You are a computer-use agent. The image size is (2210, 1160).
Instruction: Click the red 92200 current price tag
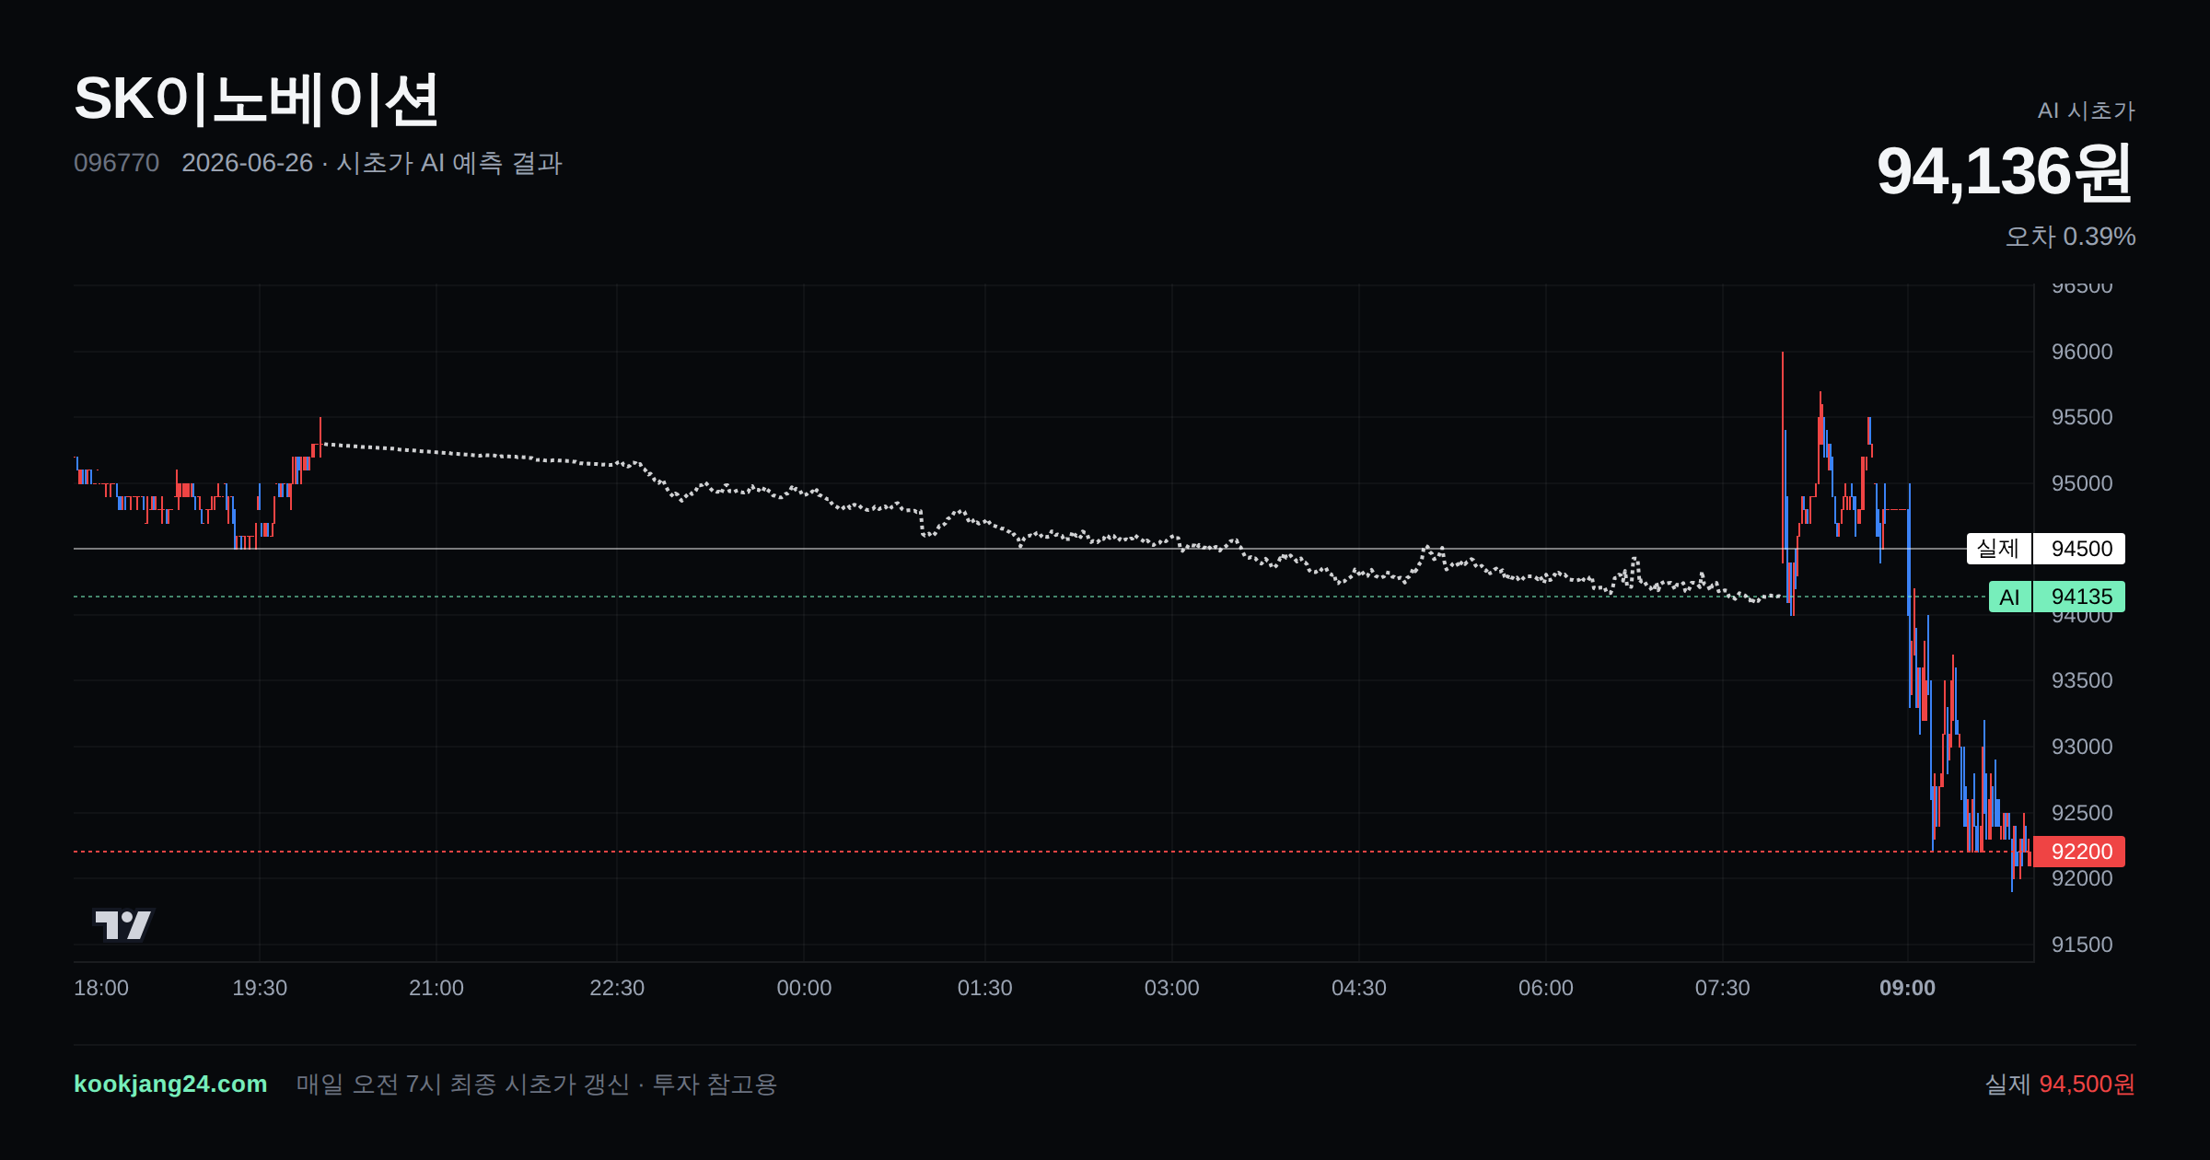click(x=2079, y=852)
